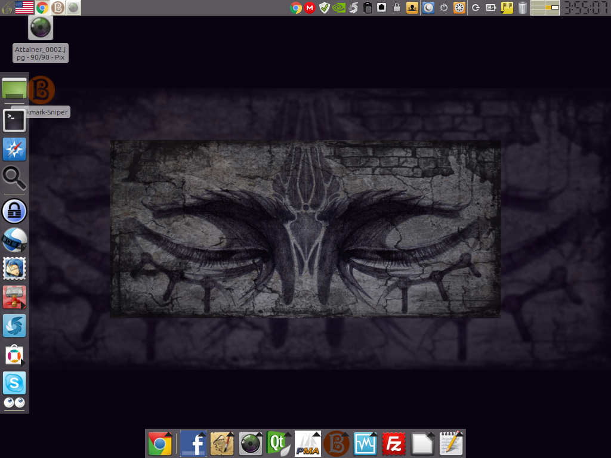Click the shield checkmark security tray icon
This screenshot has height=458, width=611.
[324, 7]
